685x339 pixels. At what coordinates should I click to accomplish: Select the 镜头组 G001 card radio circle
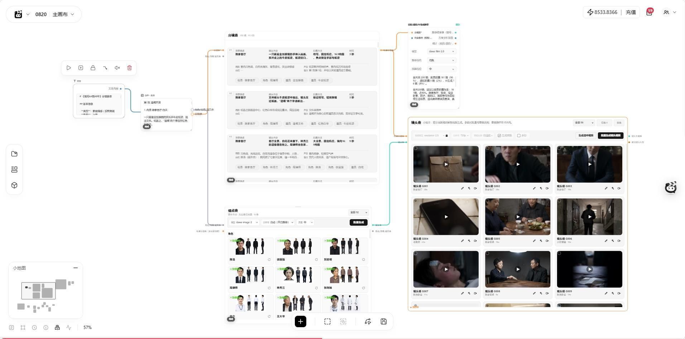click(x=416, y=148)
